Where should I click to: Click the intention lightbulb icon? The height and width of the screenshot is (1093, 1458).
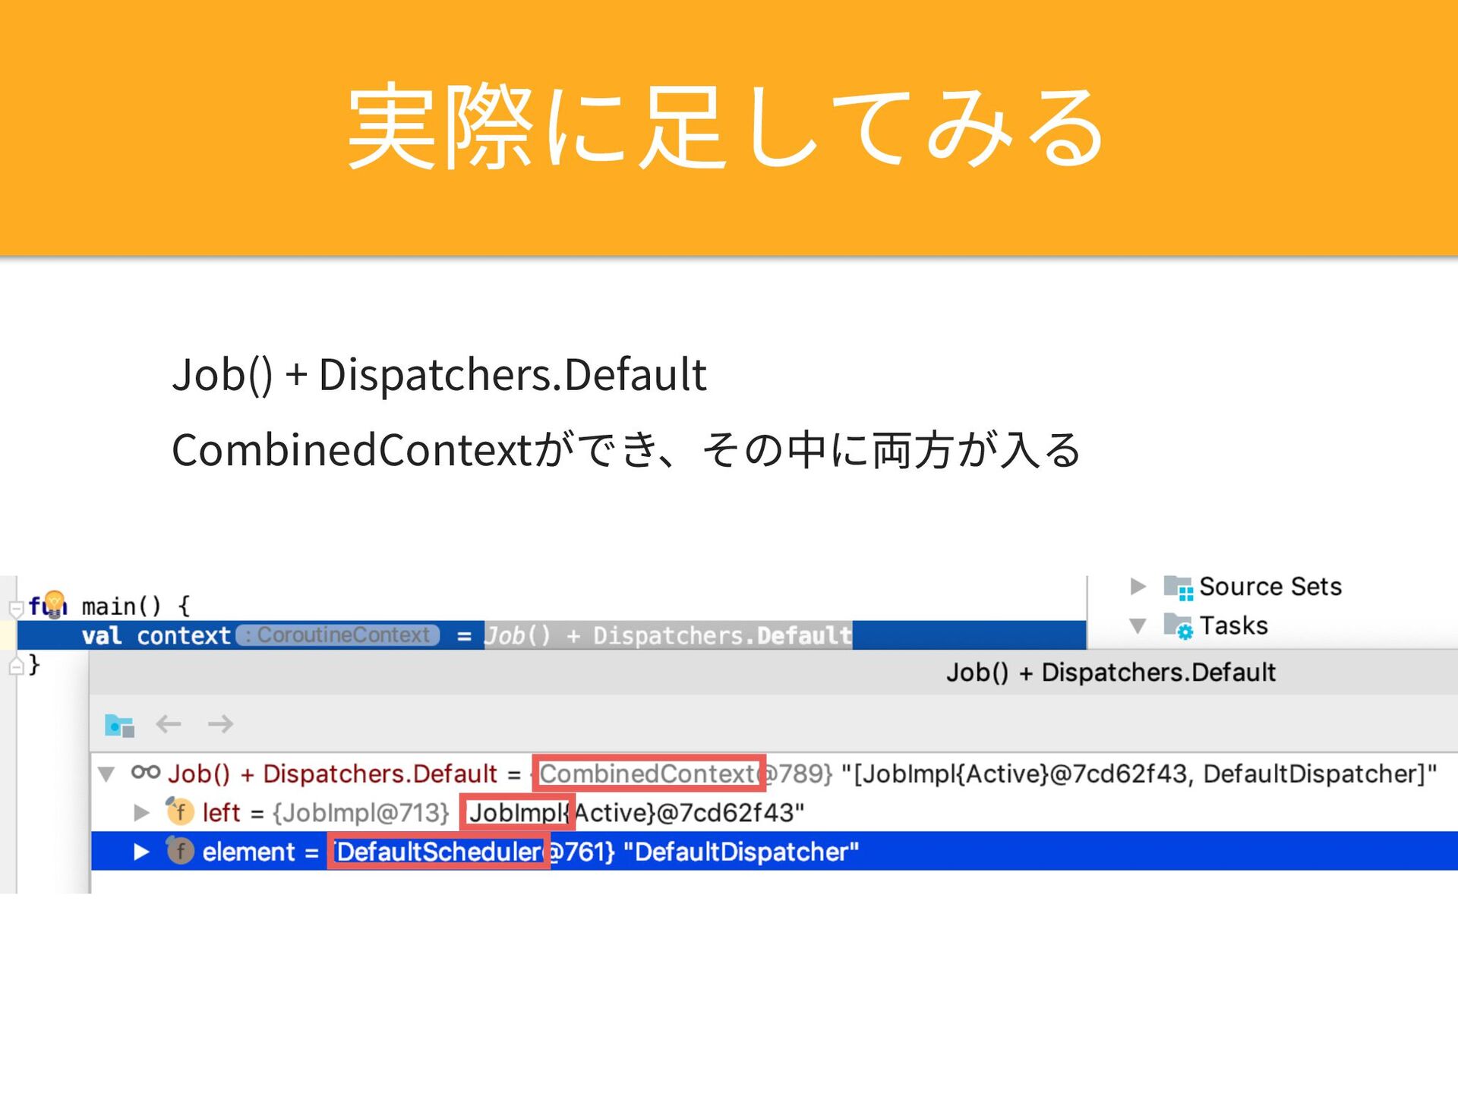[55, 604]
